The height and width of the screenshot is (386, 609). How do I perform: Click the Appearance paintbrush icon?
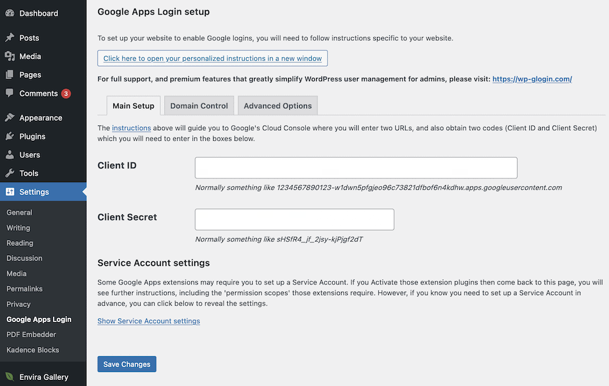(10, 118)
